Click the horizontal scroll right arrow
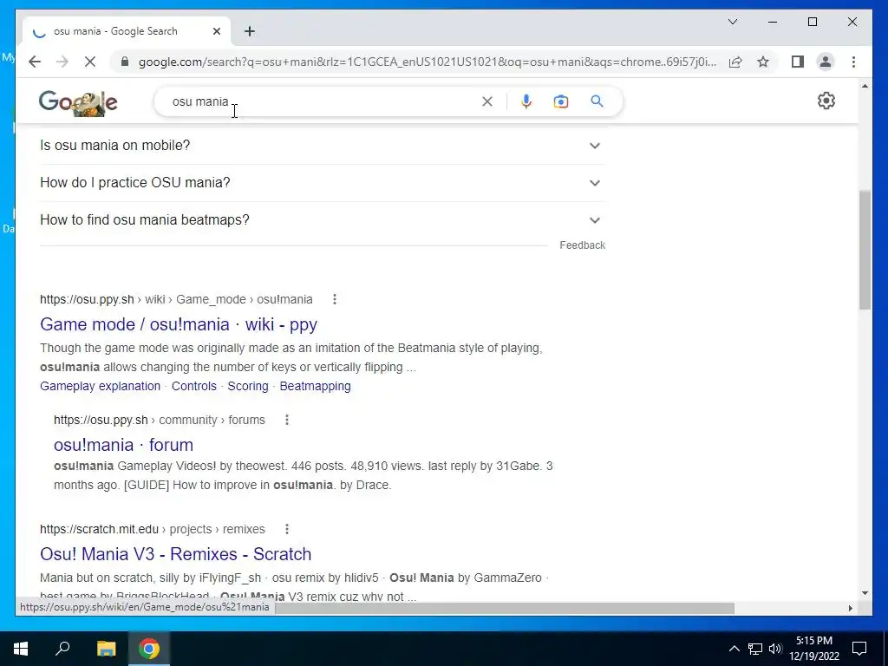888x666 pixels. [850, 608]
